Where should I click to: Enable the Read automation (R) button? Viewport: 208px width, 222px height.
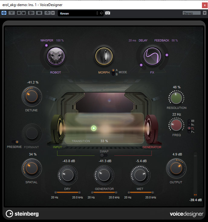(19, 13)
